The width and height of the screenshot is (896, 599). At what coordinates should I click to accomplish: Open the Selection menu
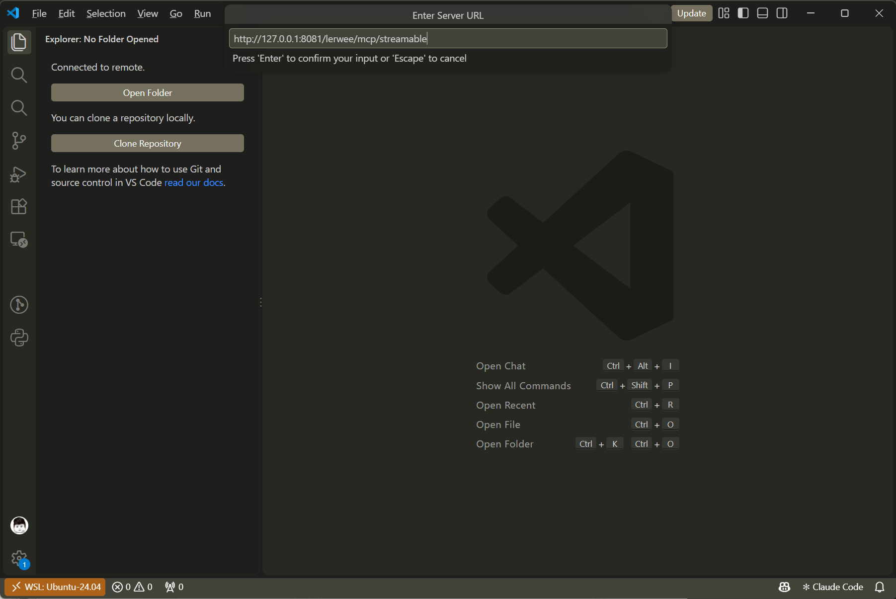click(106, 13)
